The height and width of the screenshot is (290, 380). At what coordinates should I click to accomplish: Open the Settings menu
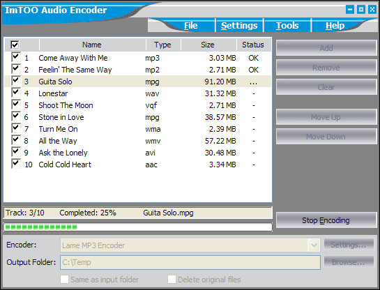239,25
